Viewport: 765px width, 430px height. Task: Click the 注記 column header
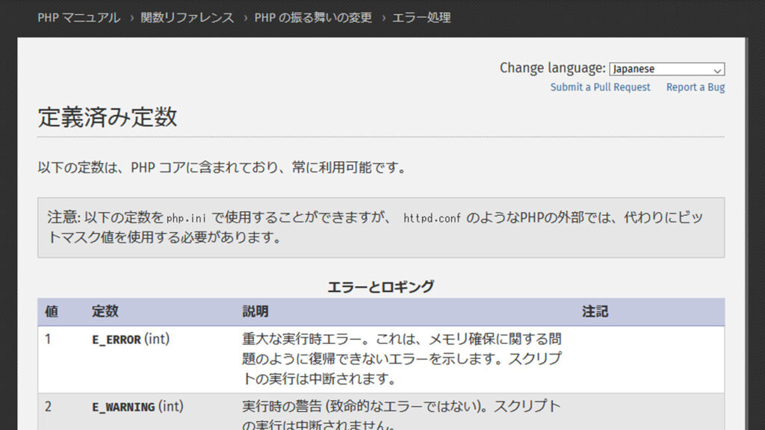pos(593,312)
